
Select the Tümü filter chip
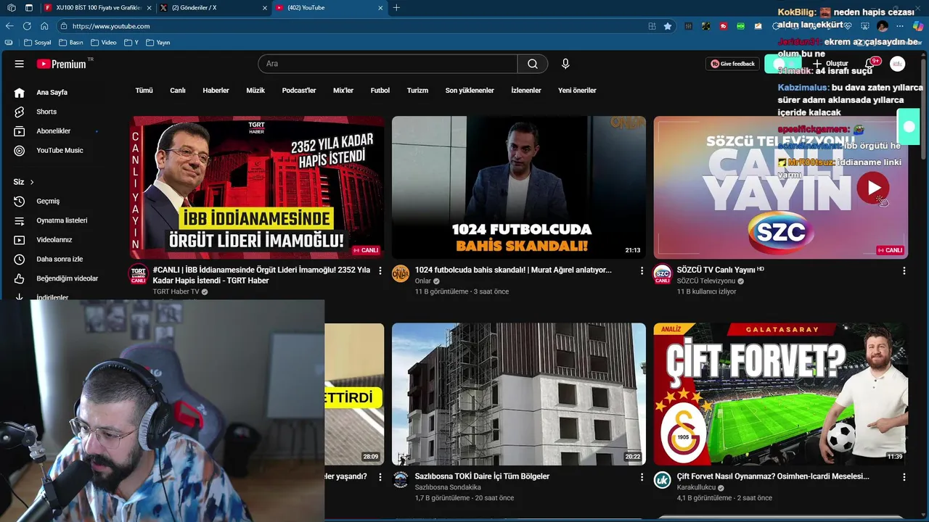coord(144,91)
